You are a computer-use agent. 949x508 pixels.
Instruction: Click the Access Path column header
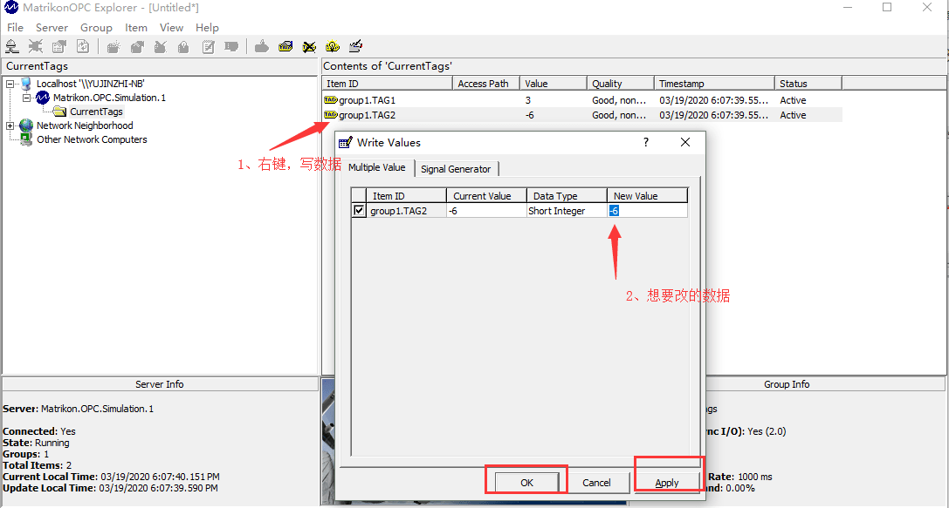pyautogui.click(x=486, y=84)
